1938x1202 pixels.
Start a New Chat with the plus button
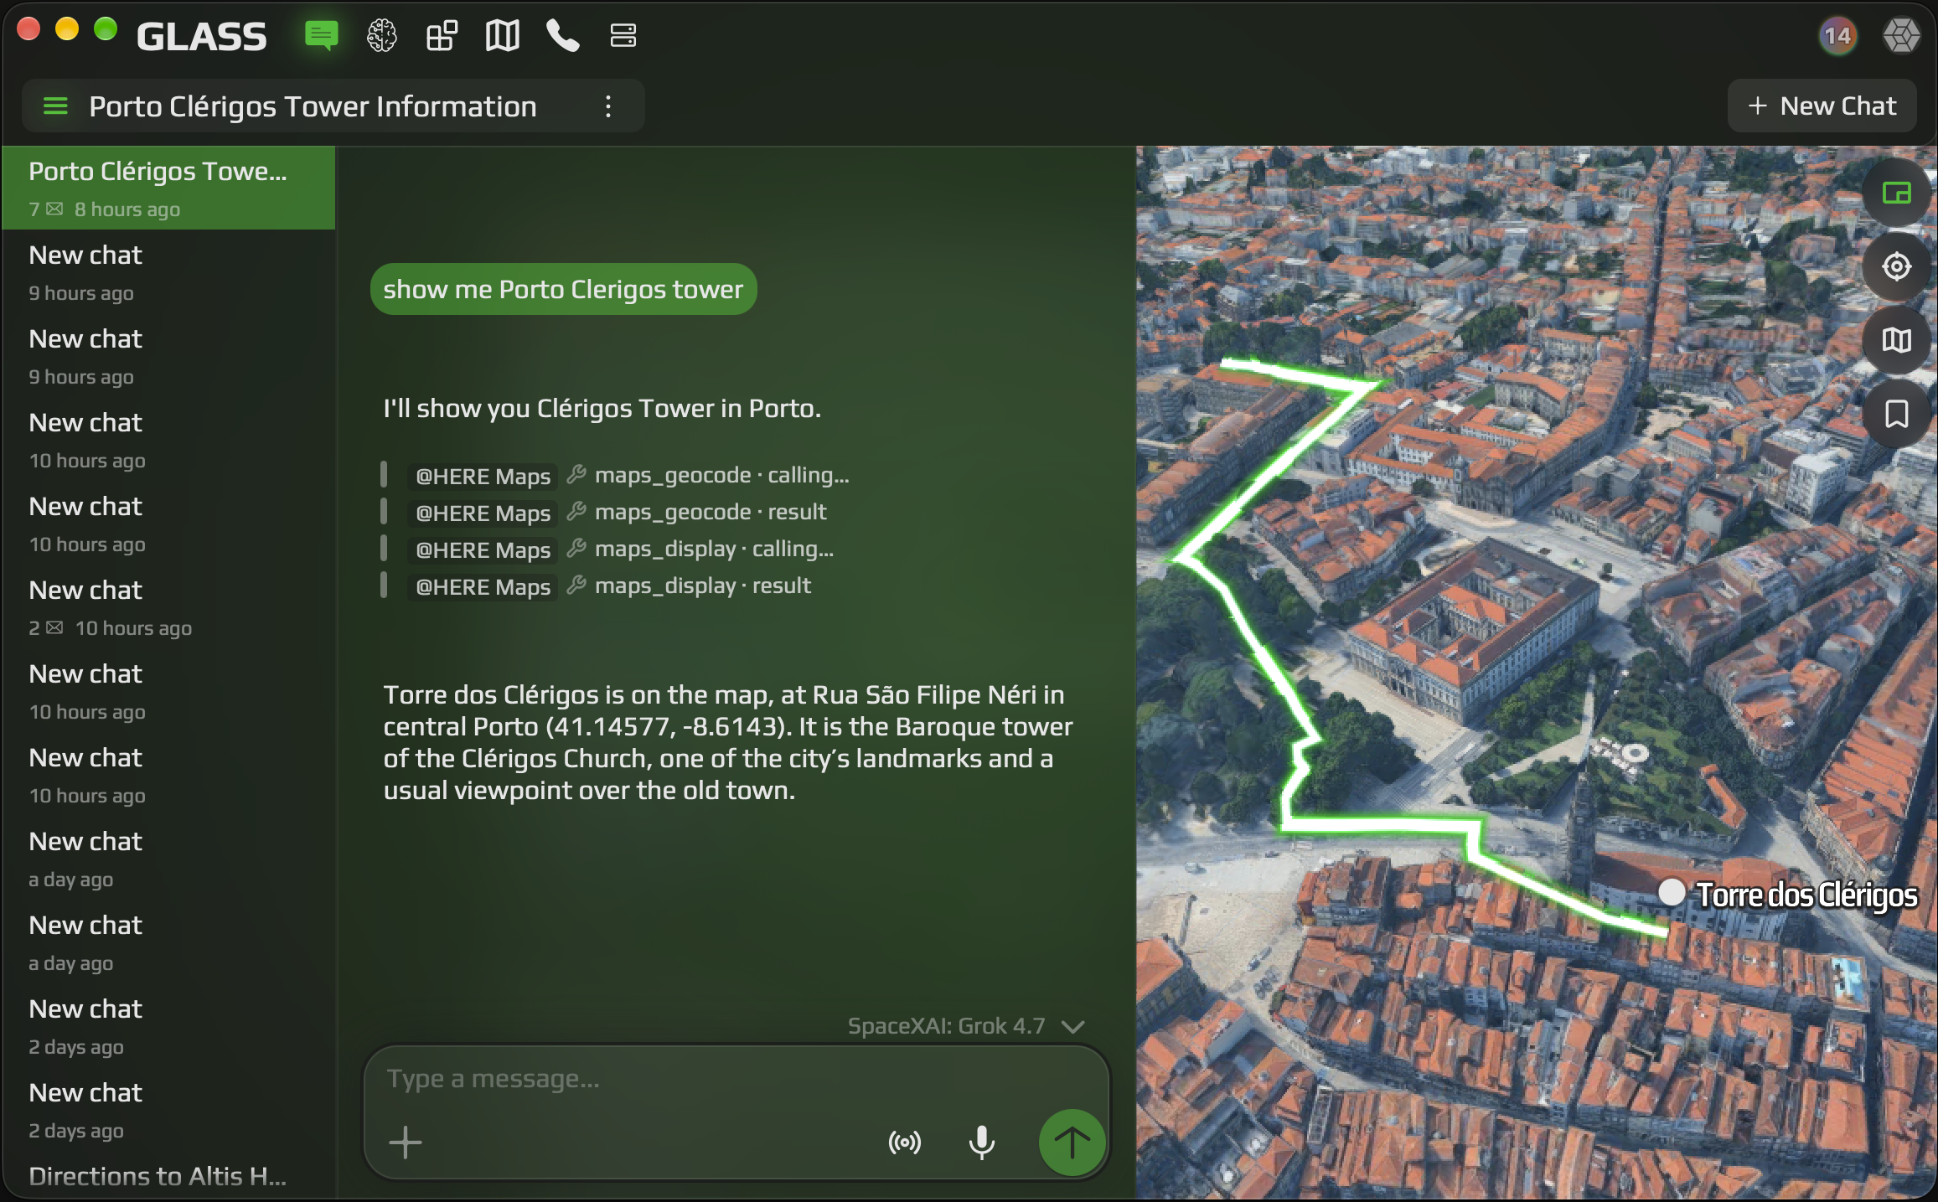coord(1822,106)
